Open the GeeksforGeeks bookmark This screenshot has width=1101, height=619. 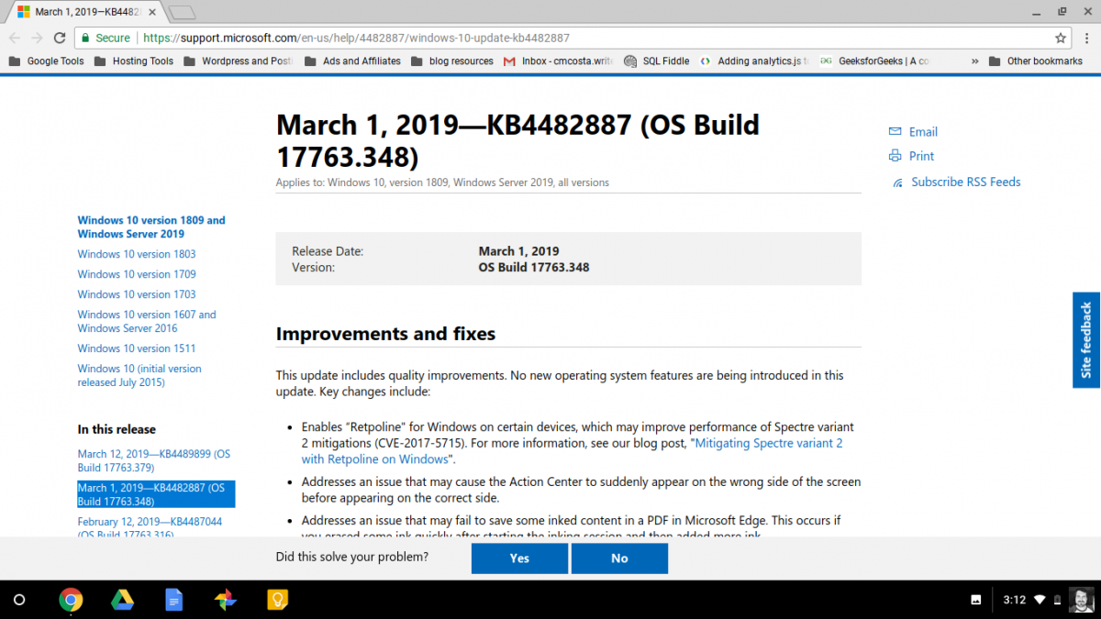[874, 61]
